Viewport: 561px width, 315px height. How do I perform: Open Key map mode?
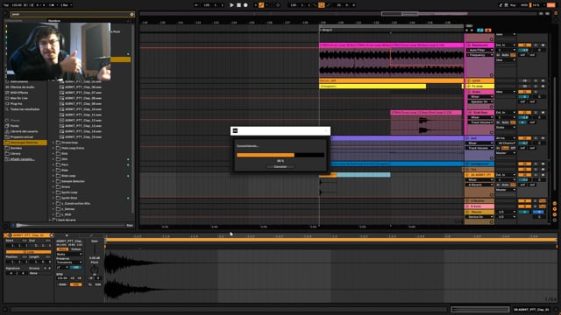[513, 5]
